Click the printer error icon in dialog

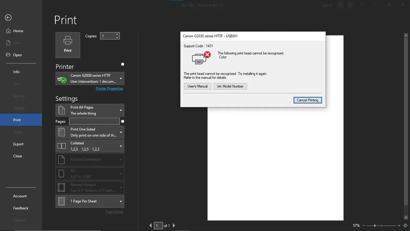pos(201,58)
